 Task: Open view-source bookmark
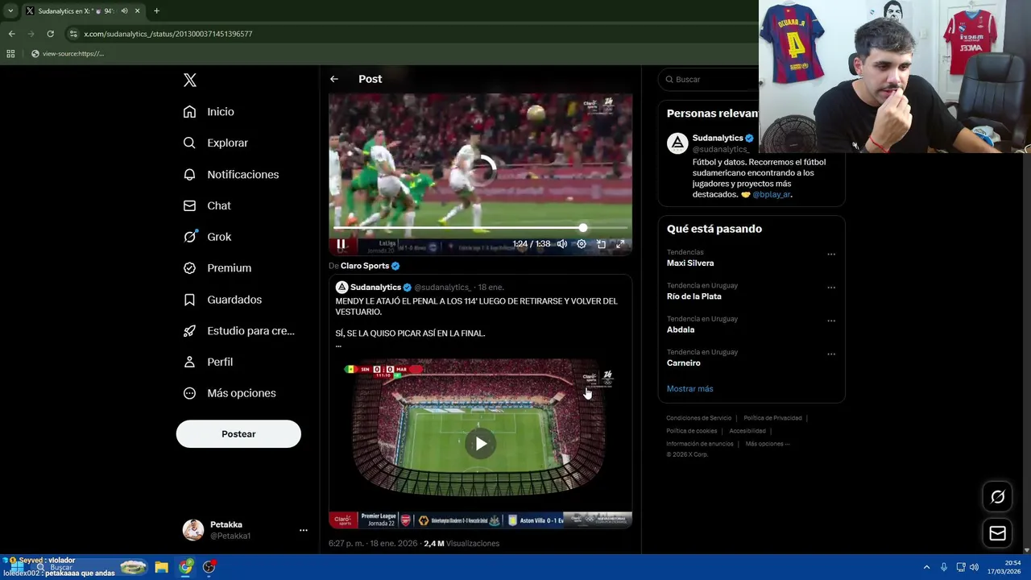click(68, 54)
